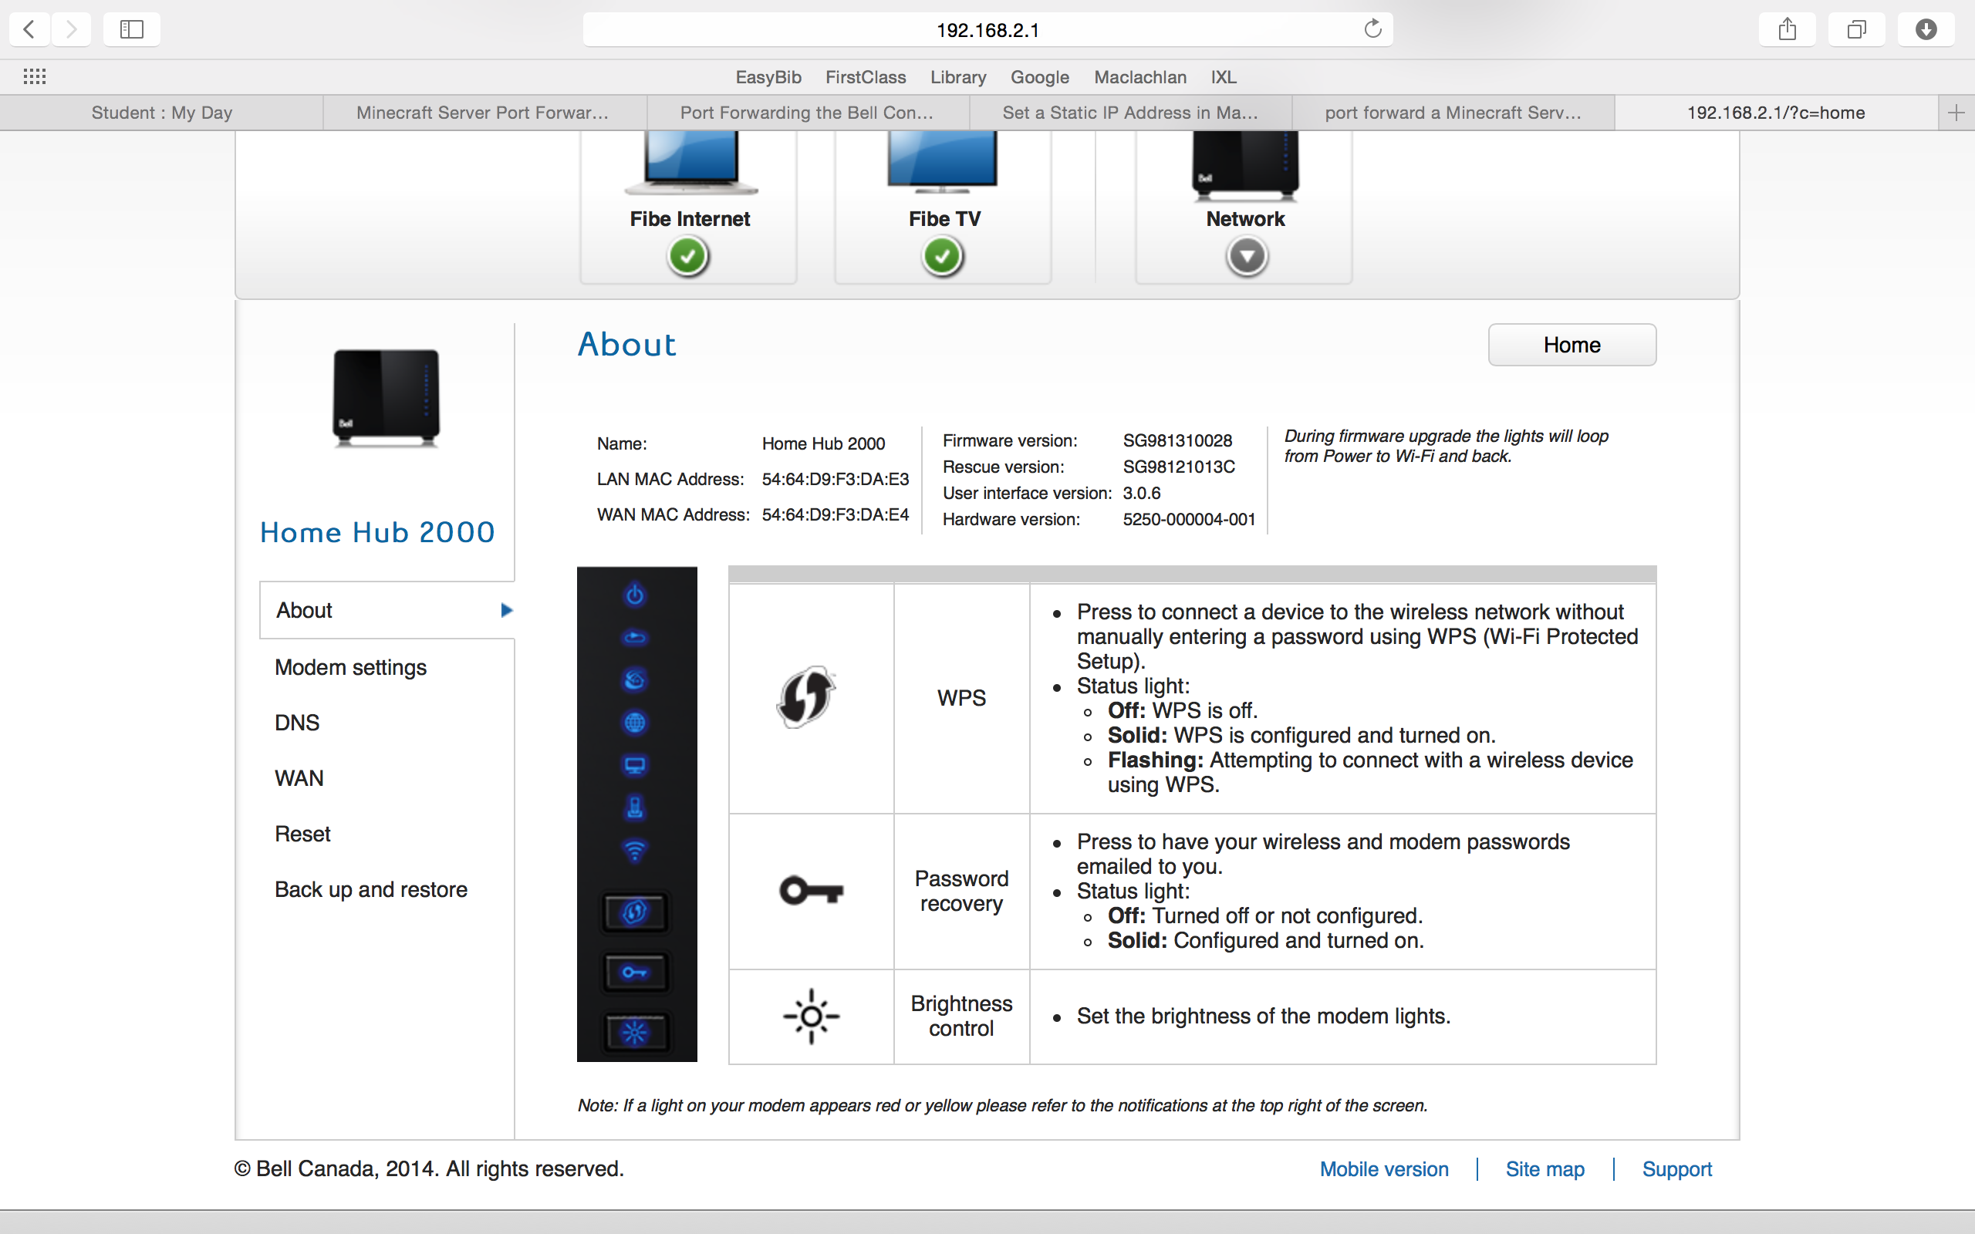Reload the page with the refresh icon

point(1372,29)
